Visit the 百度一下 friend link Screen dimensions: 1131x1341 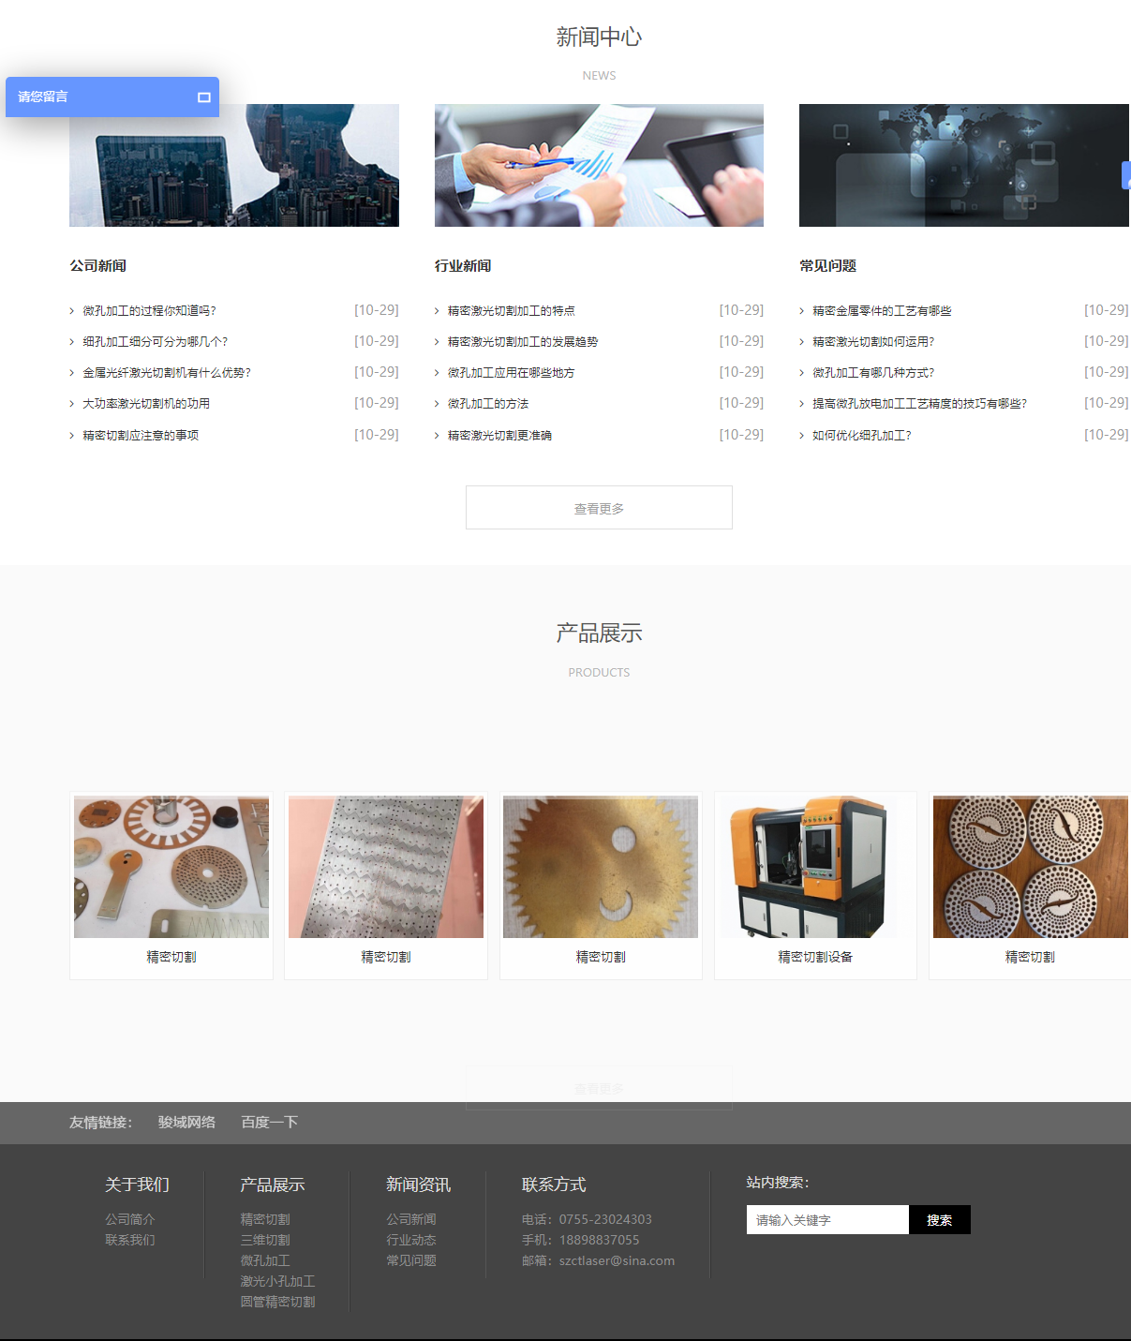269,1123
